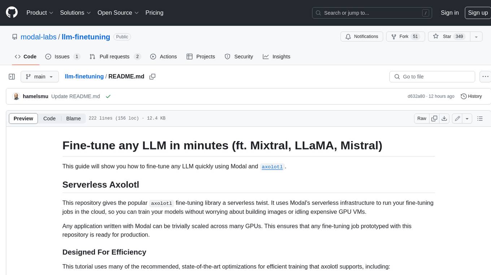Open the llm-finetuning repository title link

[x=86, y=37]
